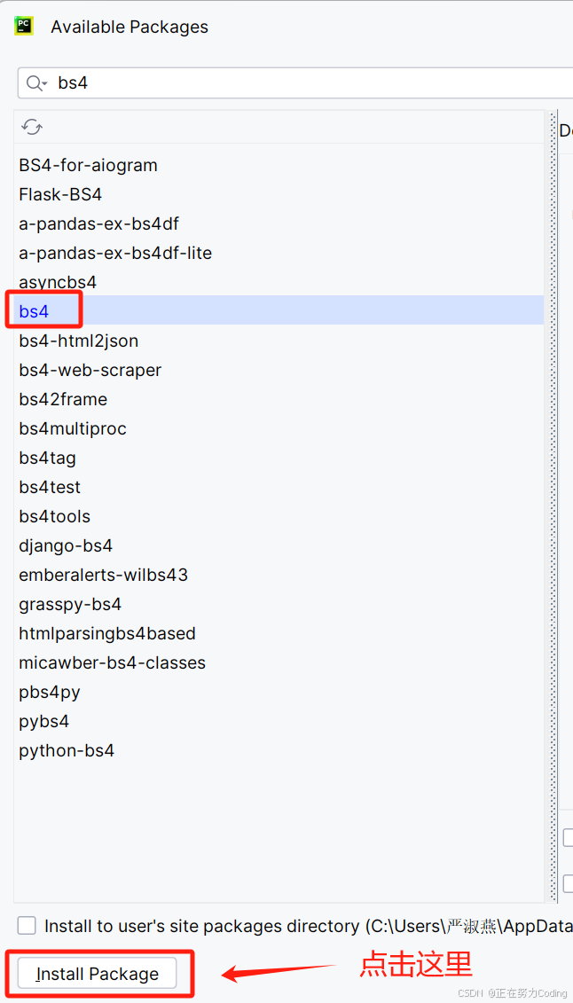Select the BS4-for-aiogram package
573x1003 pixels.
coord(88,165)
